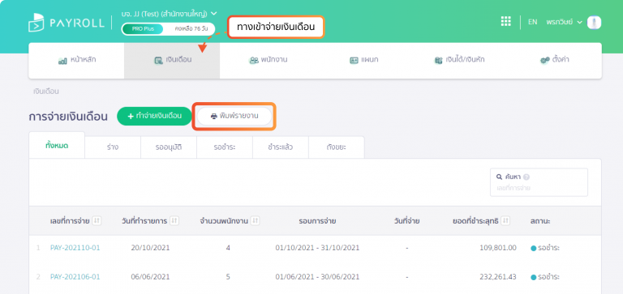Open the เงินเดือน menu
The height and width of the screenshot is (294, 623).
click(172, 60)
